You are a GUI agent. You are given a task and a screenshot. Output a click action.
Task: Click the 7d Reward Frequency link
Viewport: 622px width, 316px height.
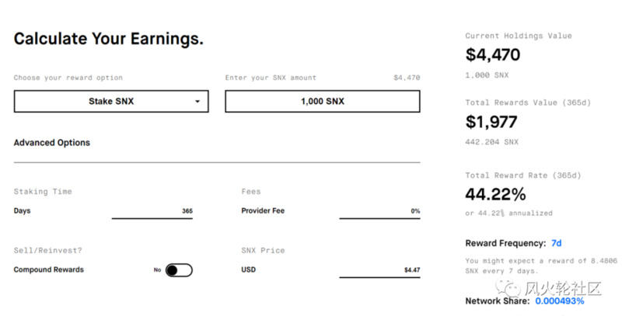(557, 243)
